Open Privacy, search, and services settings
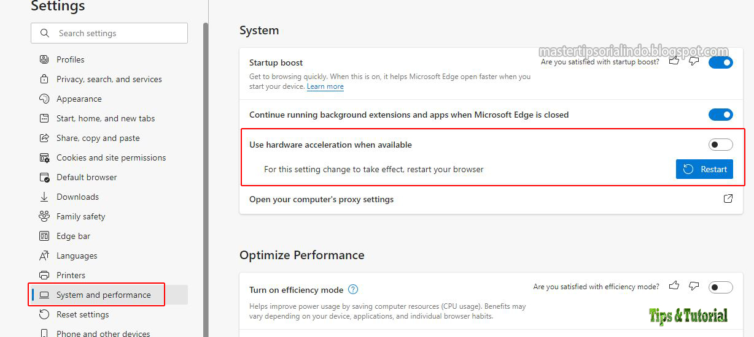The width and height of the screenshot is (754, 337). coord(109,79)
